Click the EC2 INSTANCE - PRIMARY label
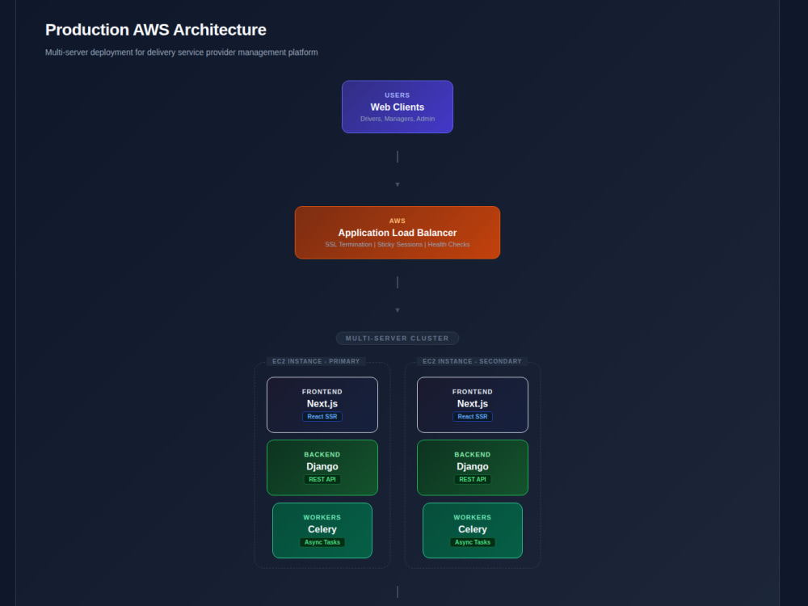The width and height of the screenshot is (808, 606). (316, 361)
